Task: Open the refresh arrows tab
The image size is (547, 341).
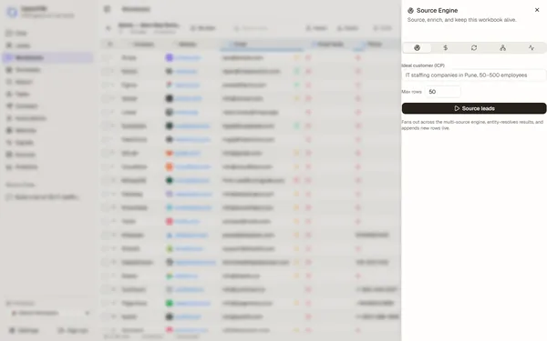Action: (474, 47)
